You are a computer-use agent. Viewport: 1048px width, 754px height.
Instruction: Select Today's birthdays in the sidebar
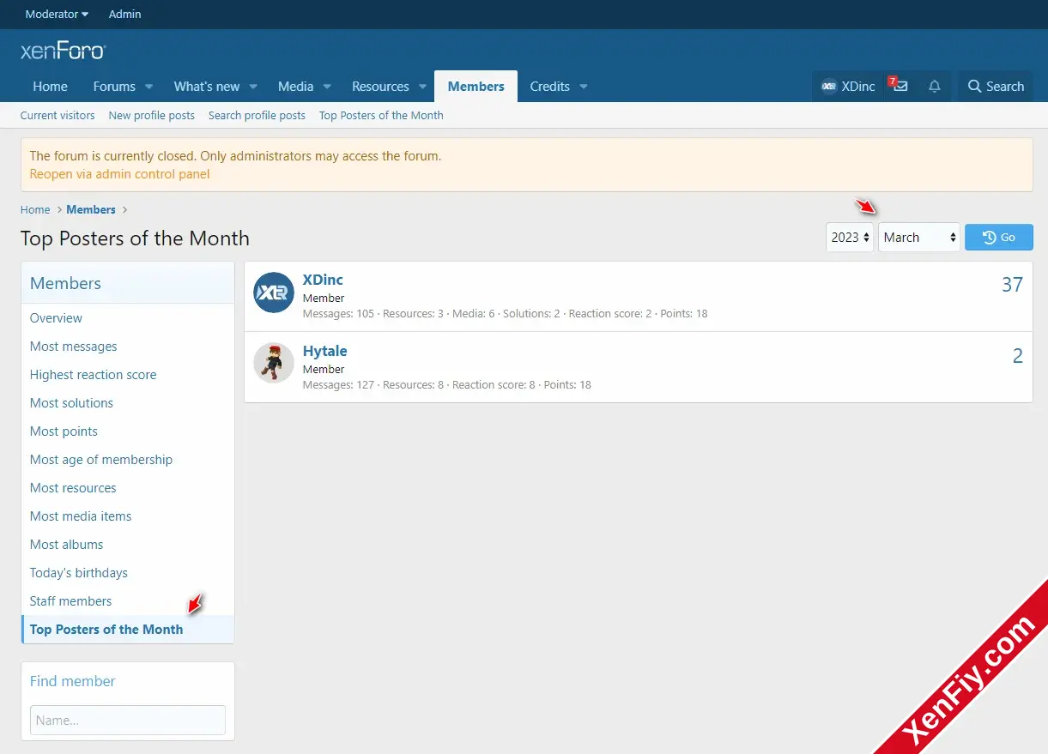coord(128,572)
